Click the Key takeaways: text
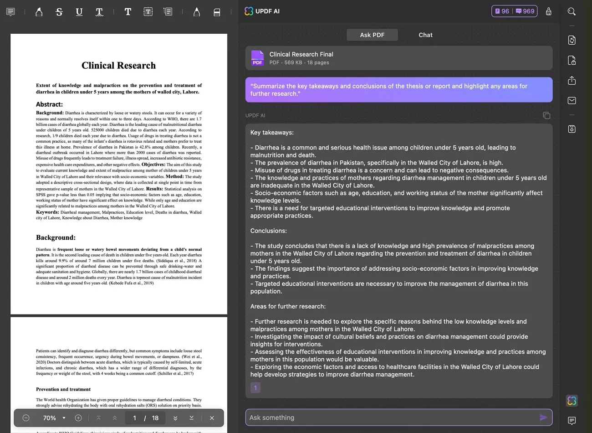Viewport: 592px width, 433px height. point(272,133)
